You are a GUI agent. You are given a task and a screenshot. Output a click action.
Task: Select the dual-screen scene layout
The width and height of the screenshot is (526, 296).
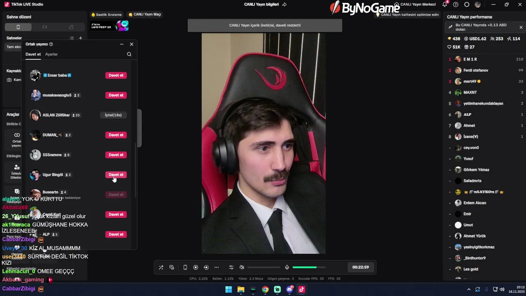71,27
